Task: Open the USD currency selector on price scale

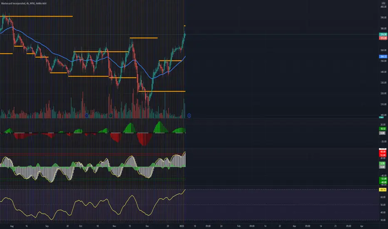Action: pyautogui.click(x=383, y=3)
